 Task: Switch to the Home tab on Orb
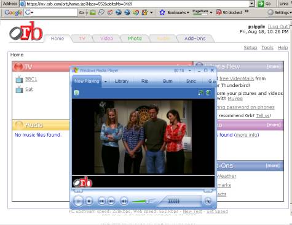pos(57,39)
